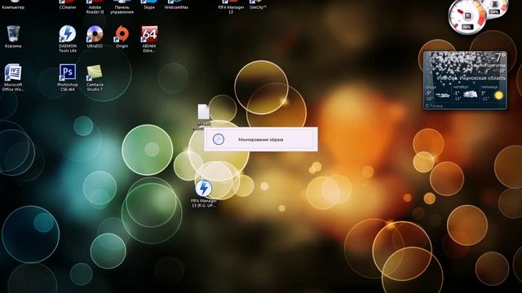
Task: Select the CCleaner shortcut label
Action: click(x=68, y=7)
